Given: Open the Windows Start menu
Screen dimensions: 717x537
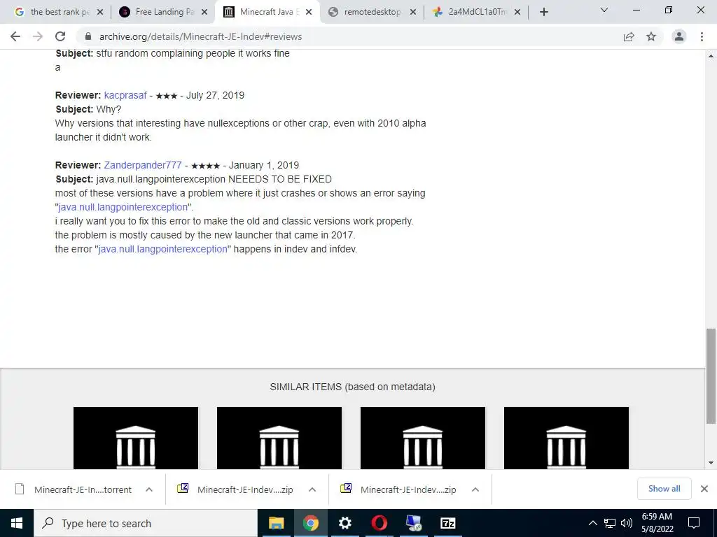Looking at the screenshot, I should [17, 523].
